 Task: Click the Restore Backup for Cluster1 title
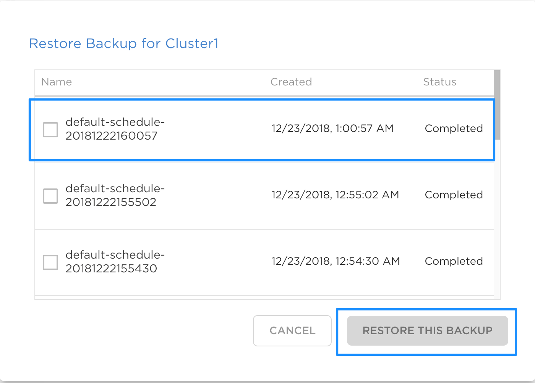[x=124, y=44]
